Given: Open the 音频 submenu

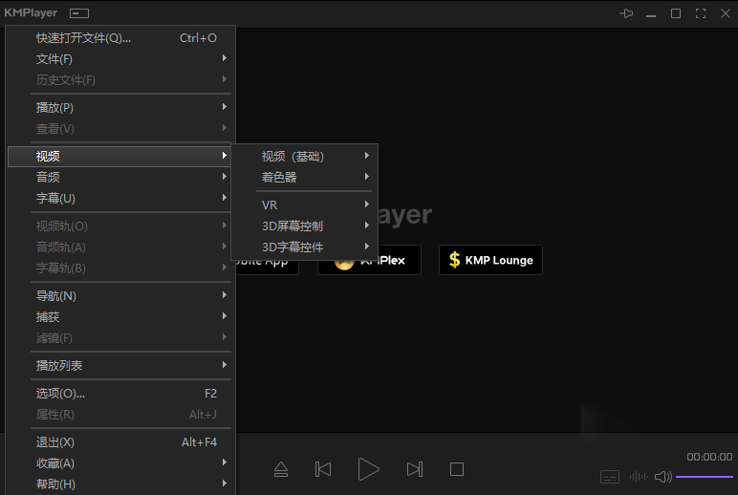Looking at the screenshot, I should pyautogui.click(x=120, y=178).
